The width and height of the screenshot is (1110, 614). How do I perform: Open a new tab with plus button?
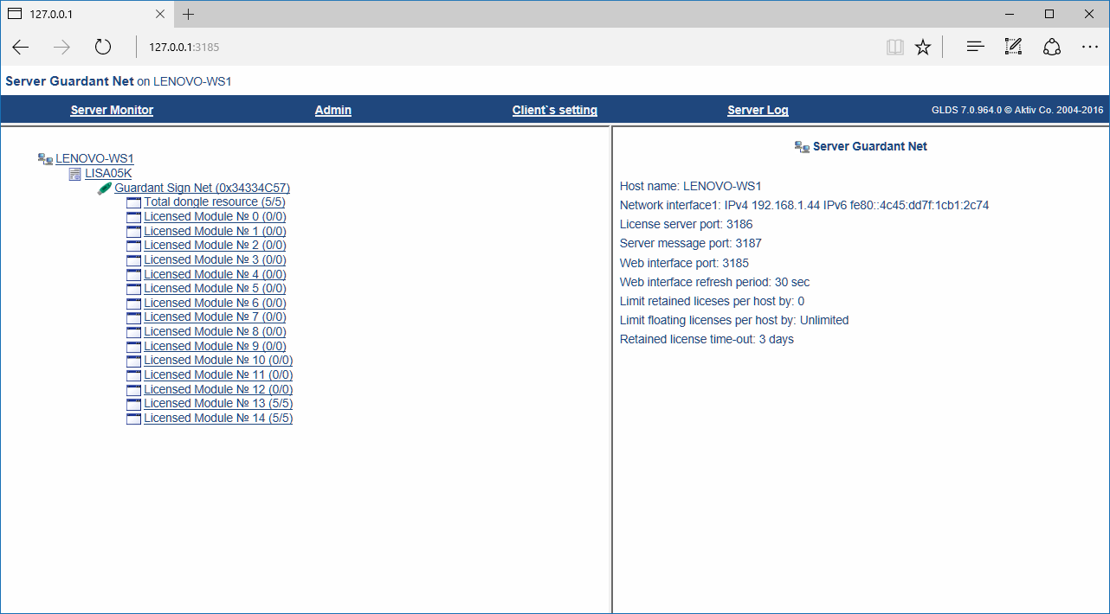click(188, 14)
